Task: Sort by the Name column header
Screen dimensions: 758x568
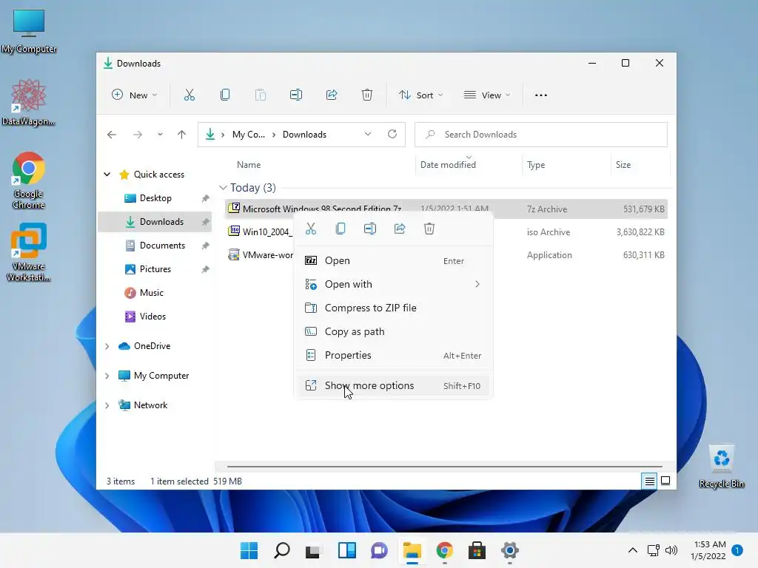Action: (x=249, y=165)
